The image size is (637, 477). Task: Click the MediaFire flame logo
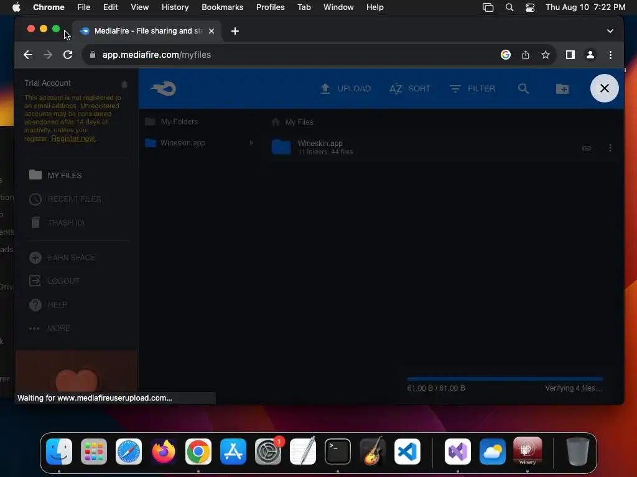tap(164, 88)
